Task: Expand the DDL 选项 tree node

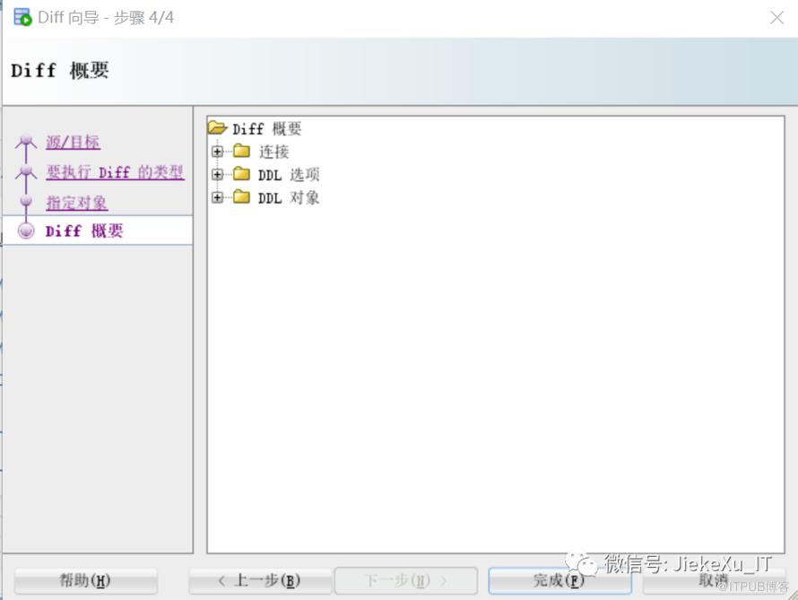Action: pos(217,174)
